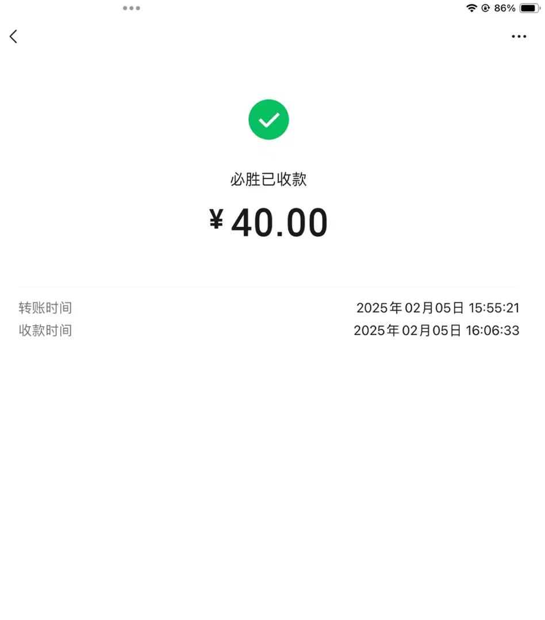Tap the 转账时间 label

pos(45,308)
